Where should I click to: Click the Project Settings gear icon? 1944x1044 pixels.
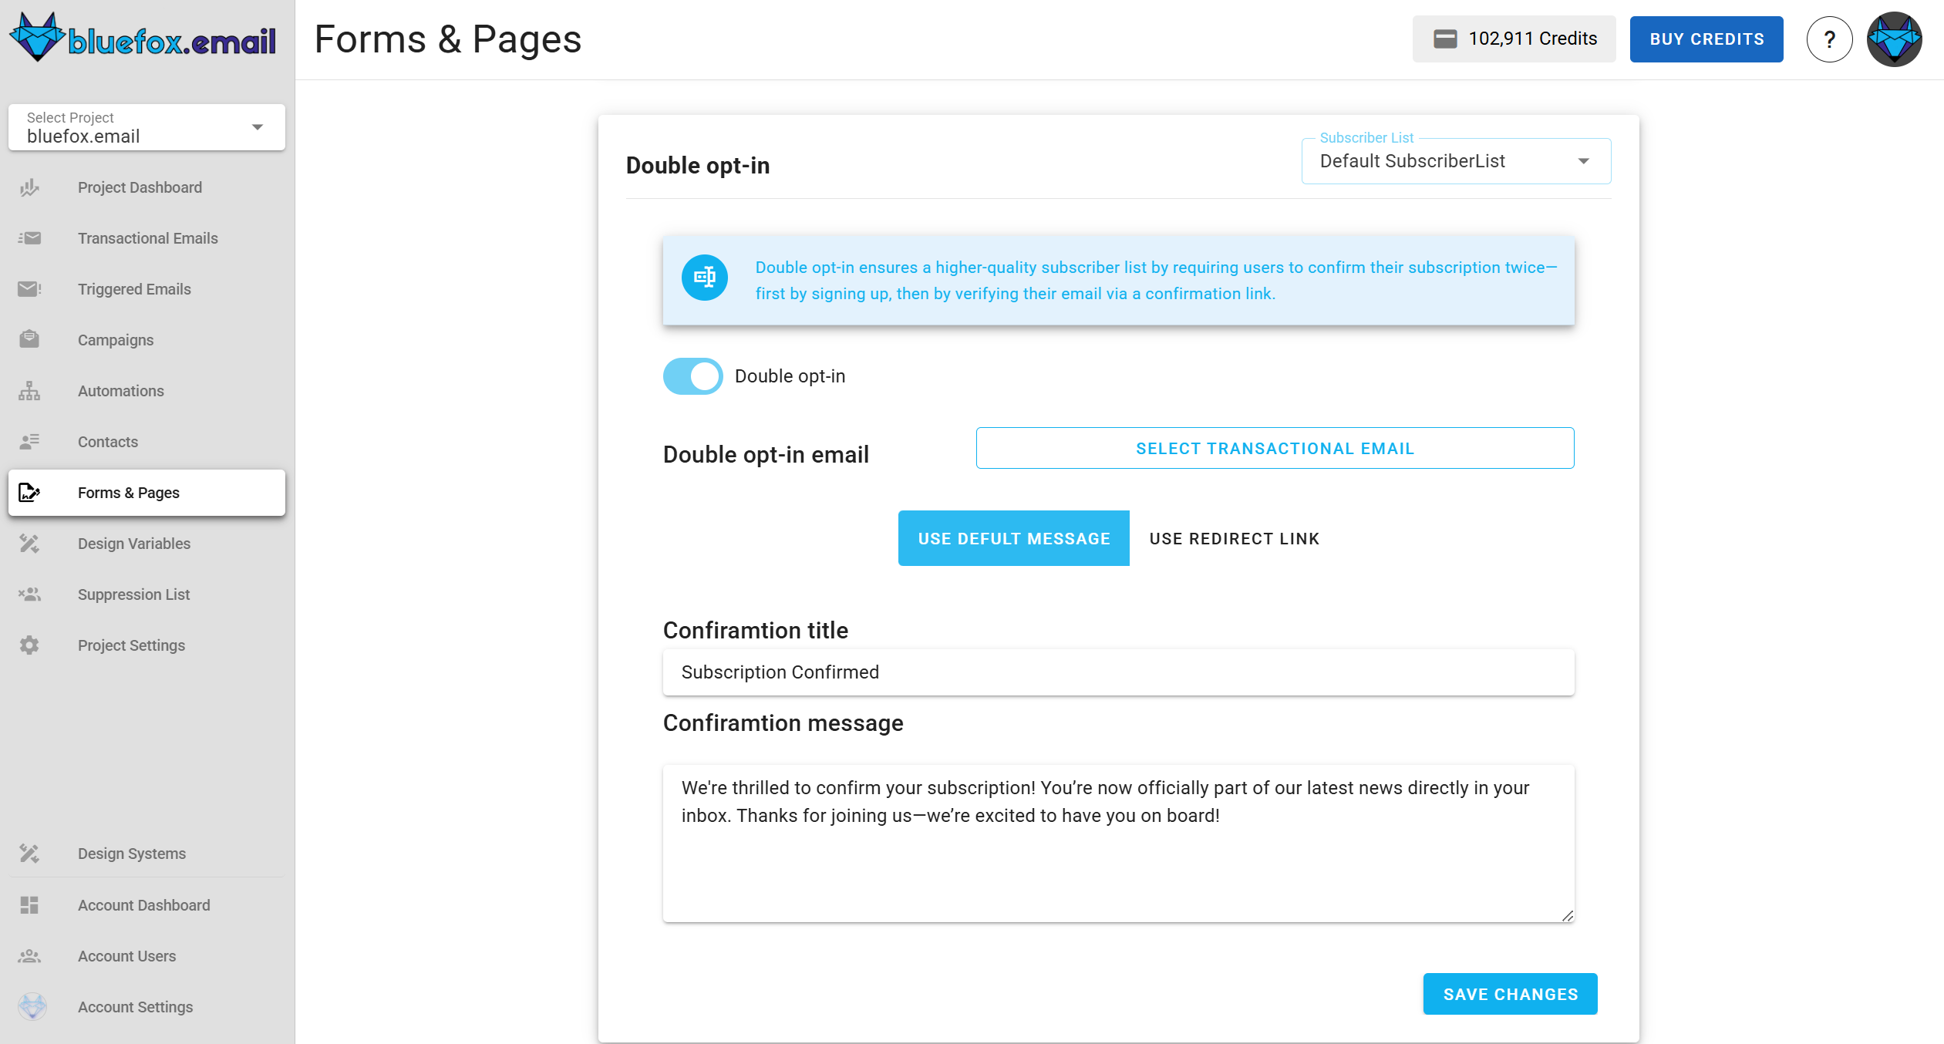(x=29, y=645)
